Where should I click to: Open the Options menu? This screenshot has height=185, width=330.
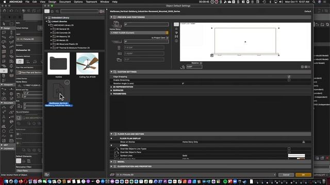coord(78,2)
